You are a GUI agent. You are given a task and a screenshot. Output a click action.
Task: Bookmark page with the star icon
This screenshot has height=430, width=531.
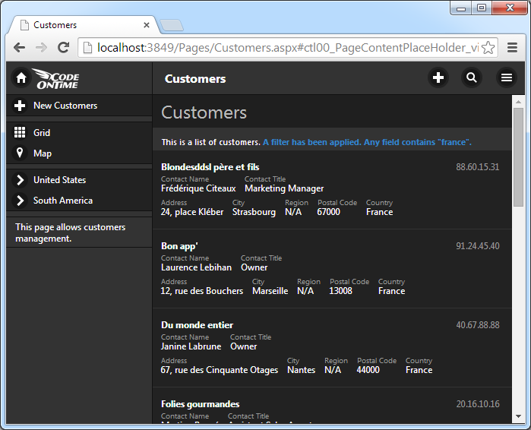pos(488,48)
